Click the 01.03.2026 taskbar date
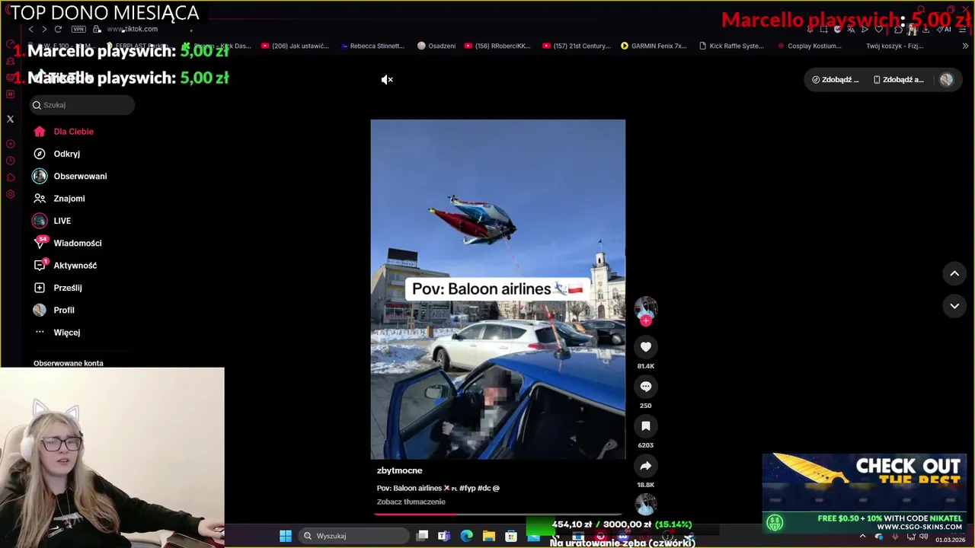The height and width of the screenshot is (548, 975). pos(950,540)
